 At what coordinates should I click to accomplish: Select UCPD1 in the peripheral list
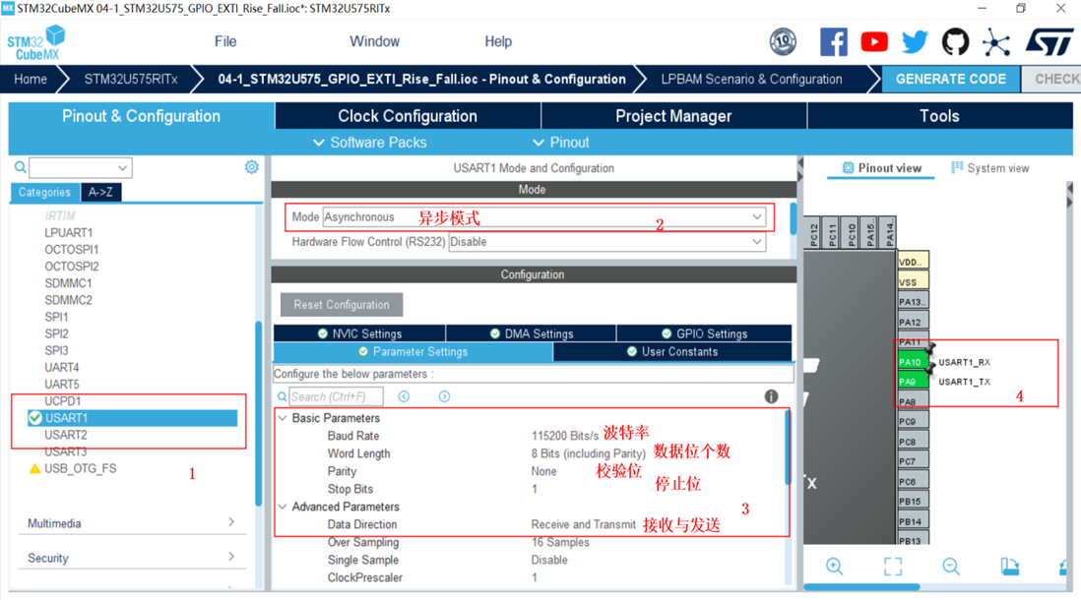coord(63,401)
